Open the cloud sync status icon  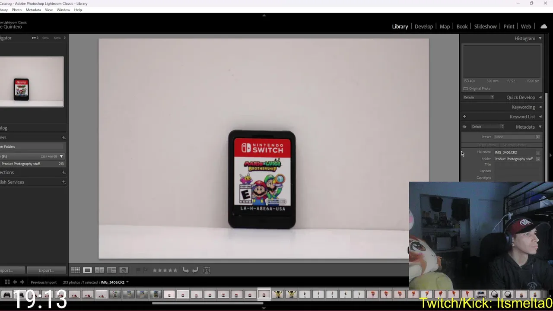pyautogui.click(x=544, y=26)
